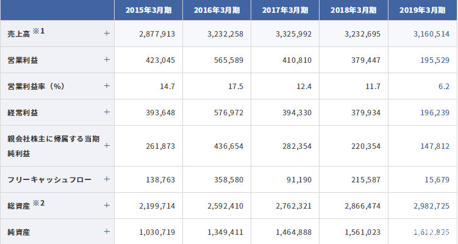Expand 親会社株主に帰属する当期純利益 row plus icon

click(x=107, y=146)
